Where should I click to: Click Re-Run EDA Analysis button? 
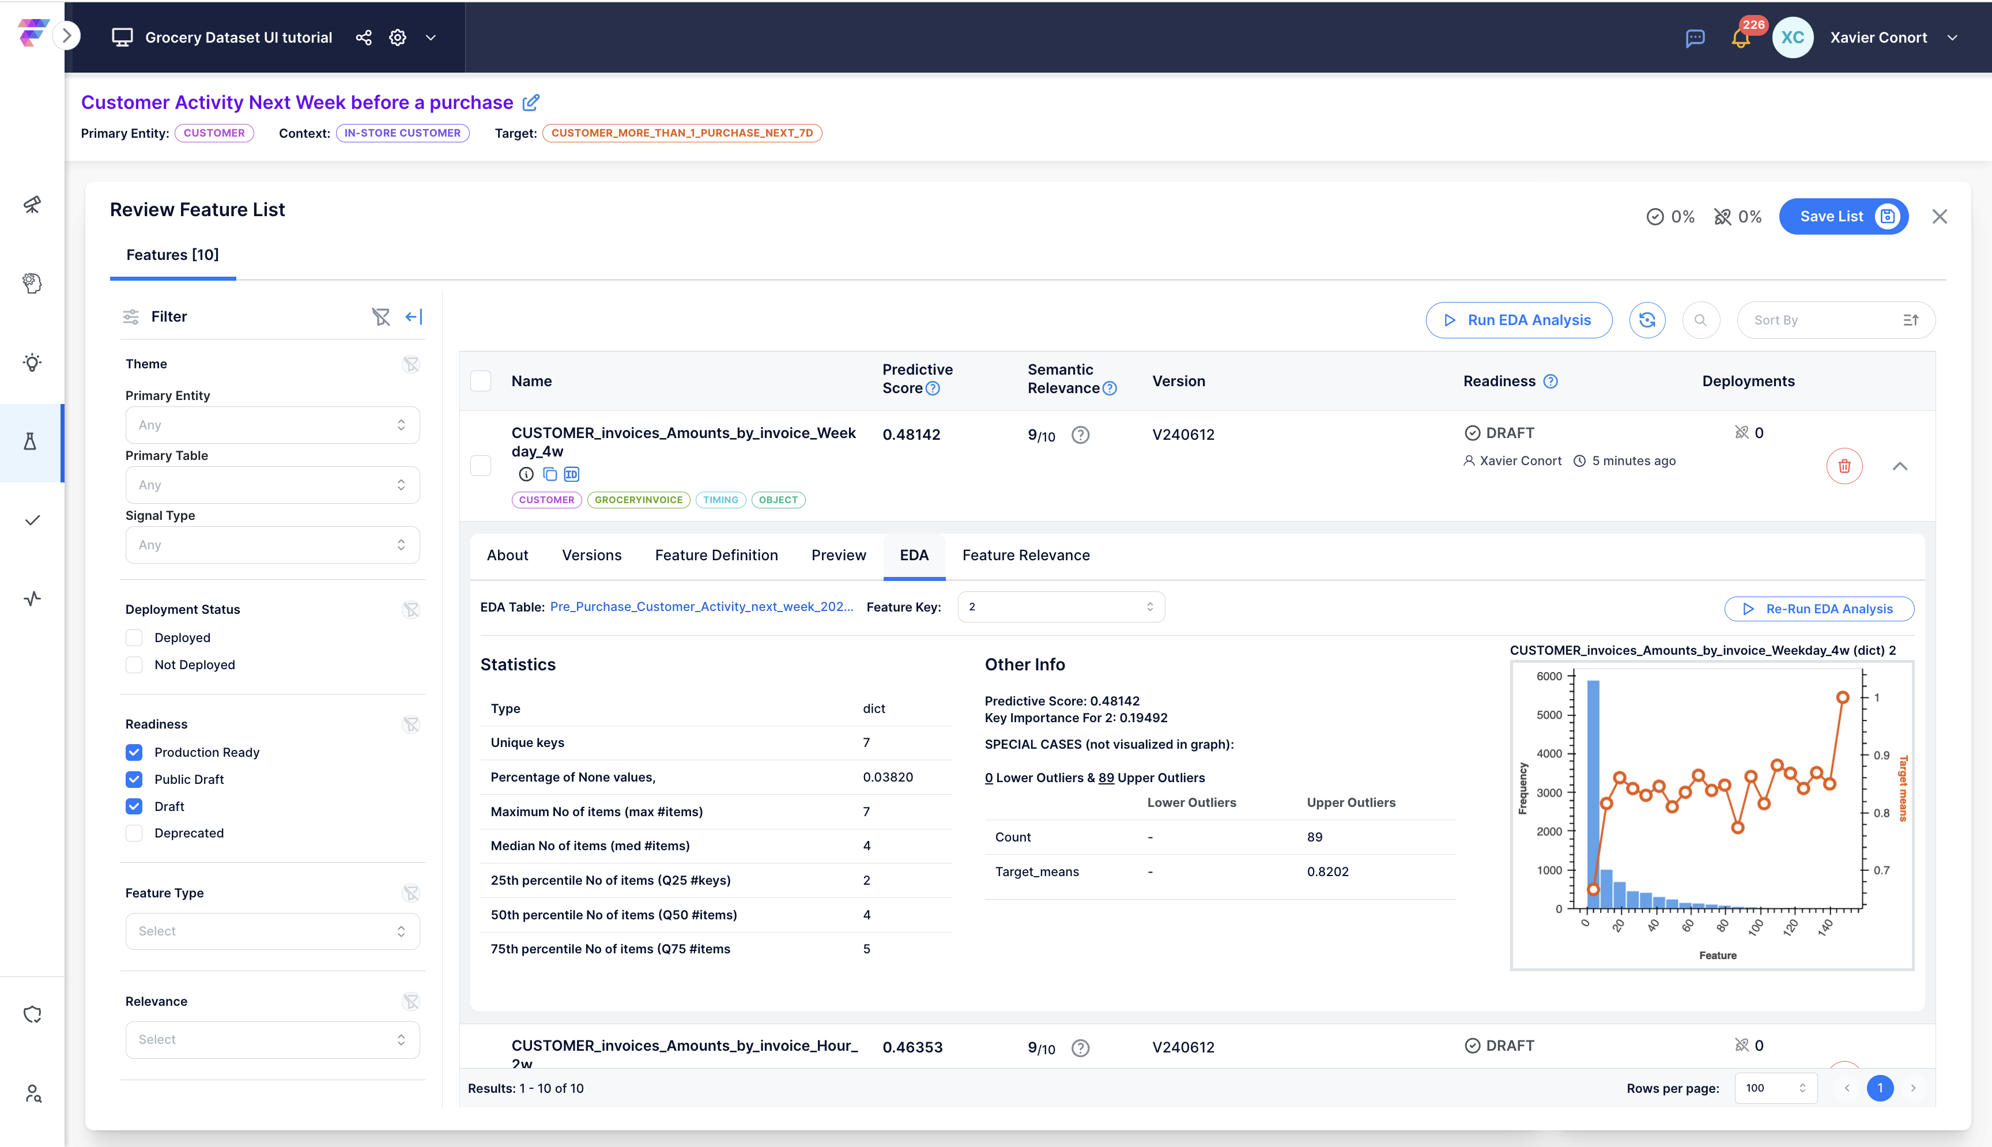pos(1819,609)
